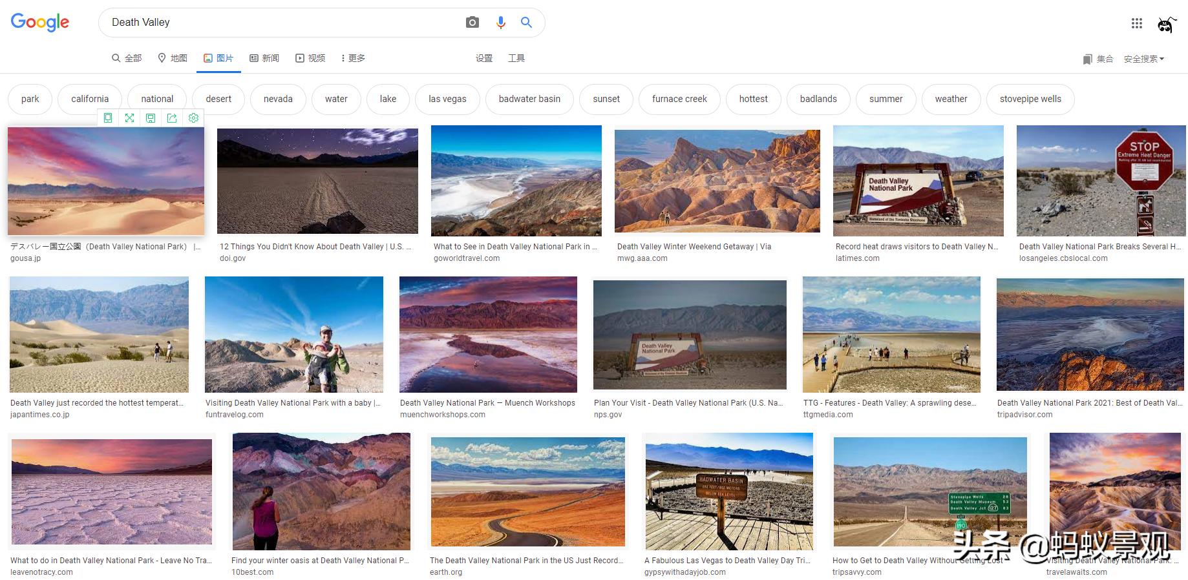The image size is (1188, 580).
Task: Click the tablet view icon on image toolbar
Action: tap(108, 118)
